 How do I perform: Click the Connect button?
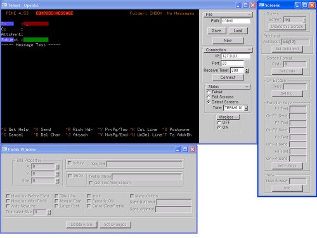point(228,77)
